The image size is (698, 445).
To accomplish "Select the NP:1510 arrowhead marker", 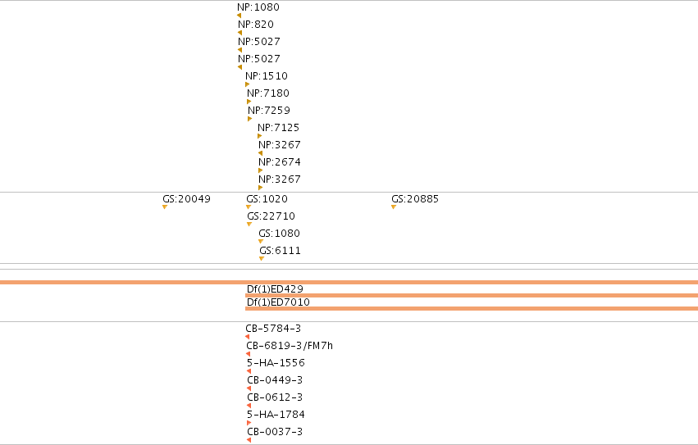I will 248,84.
